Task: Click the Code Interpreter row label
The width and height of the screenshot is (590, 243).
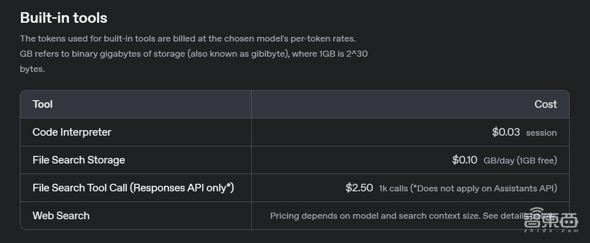Action: tap(71, 132)
